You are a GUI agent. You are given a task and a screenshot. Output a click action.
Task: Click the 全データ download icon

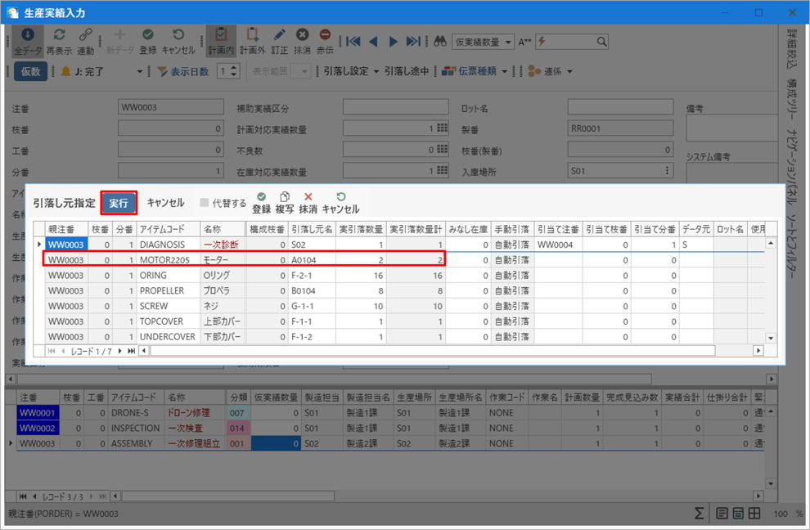point(27,35)
